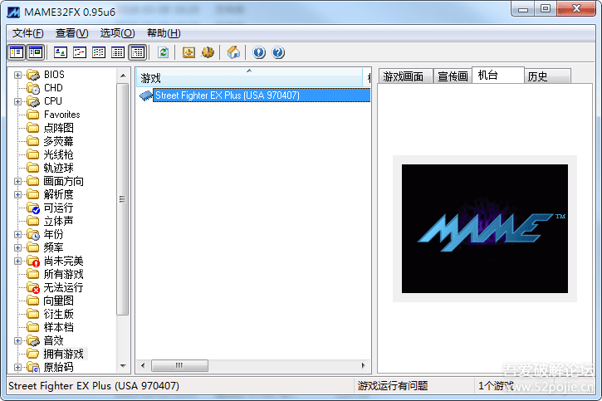
Task: Expand the 原始码 folder node
Action: 17,367
